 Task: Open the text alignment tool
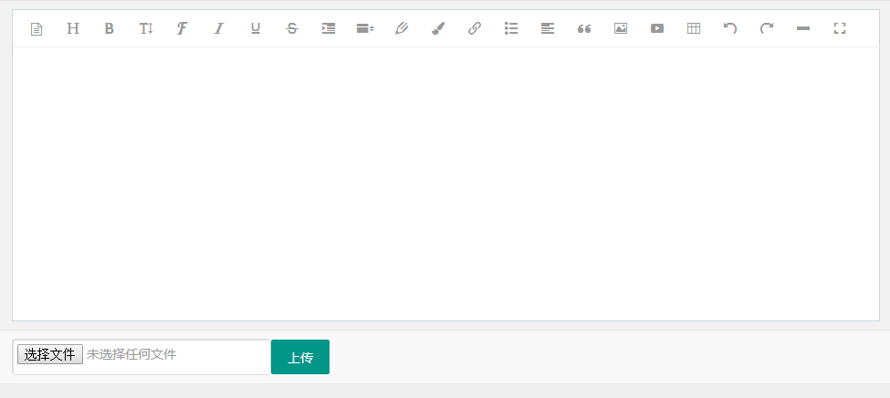pos(548,28)
